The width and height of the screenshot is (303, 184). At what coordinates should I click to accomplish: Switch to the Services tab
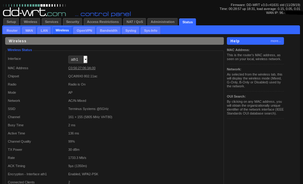click(52, 22)
